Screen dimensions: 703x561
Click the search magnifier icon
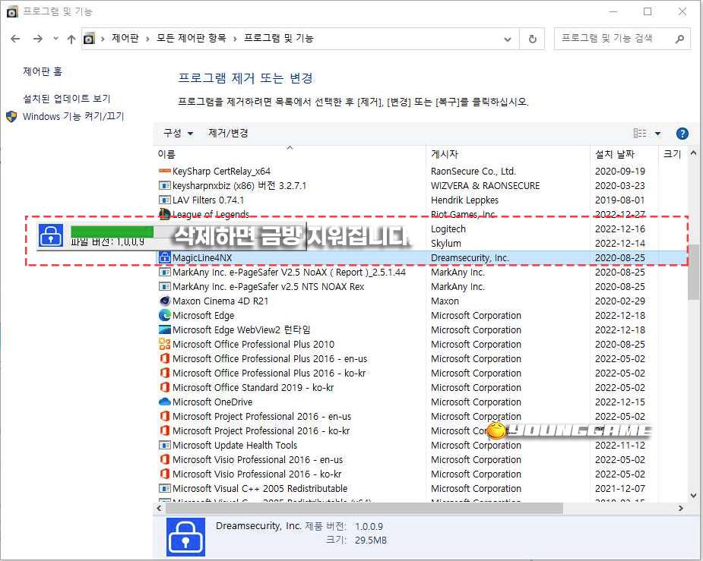tap(679, 39)
